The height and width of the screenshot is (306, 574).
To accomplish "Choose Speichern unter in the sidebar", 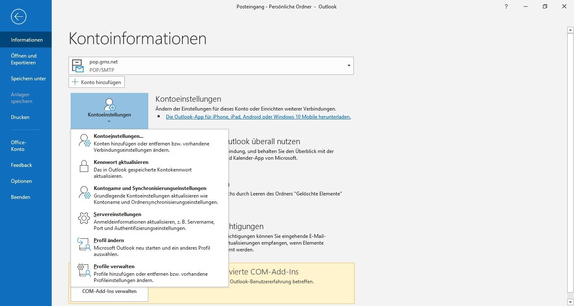I will point(26,79).
